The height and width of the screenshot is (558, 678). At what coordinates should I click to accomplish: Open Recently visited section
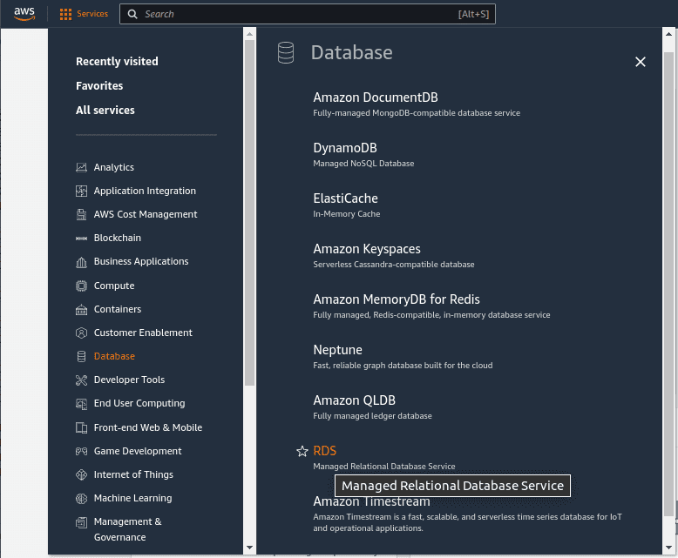click(117, 61)
